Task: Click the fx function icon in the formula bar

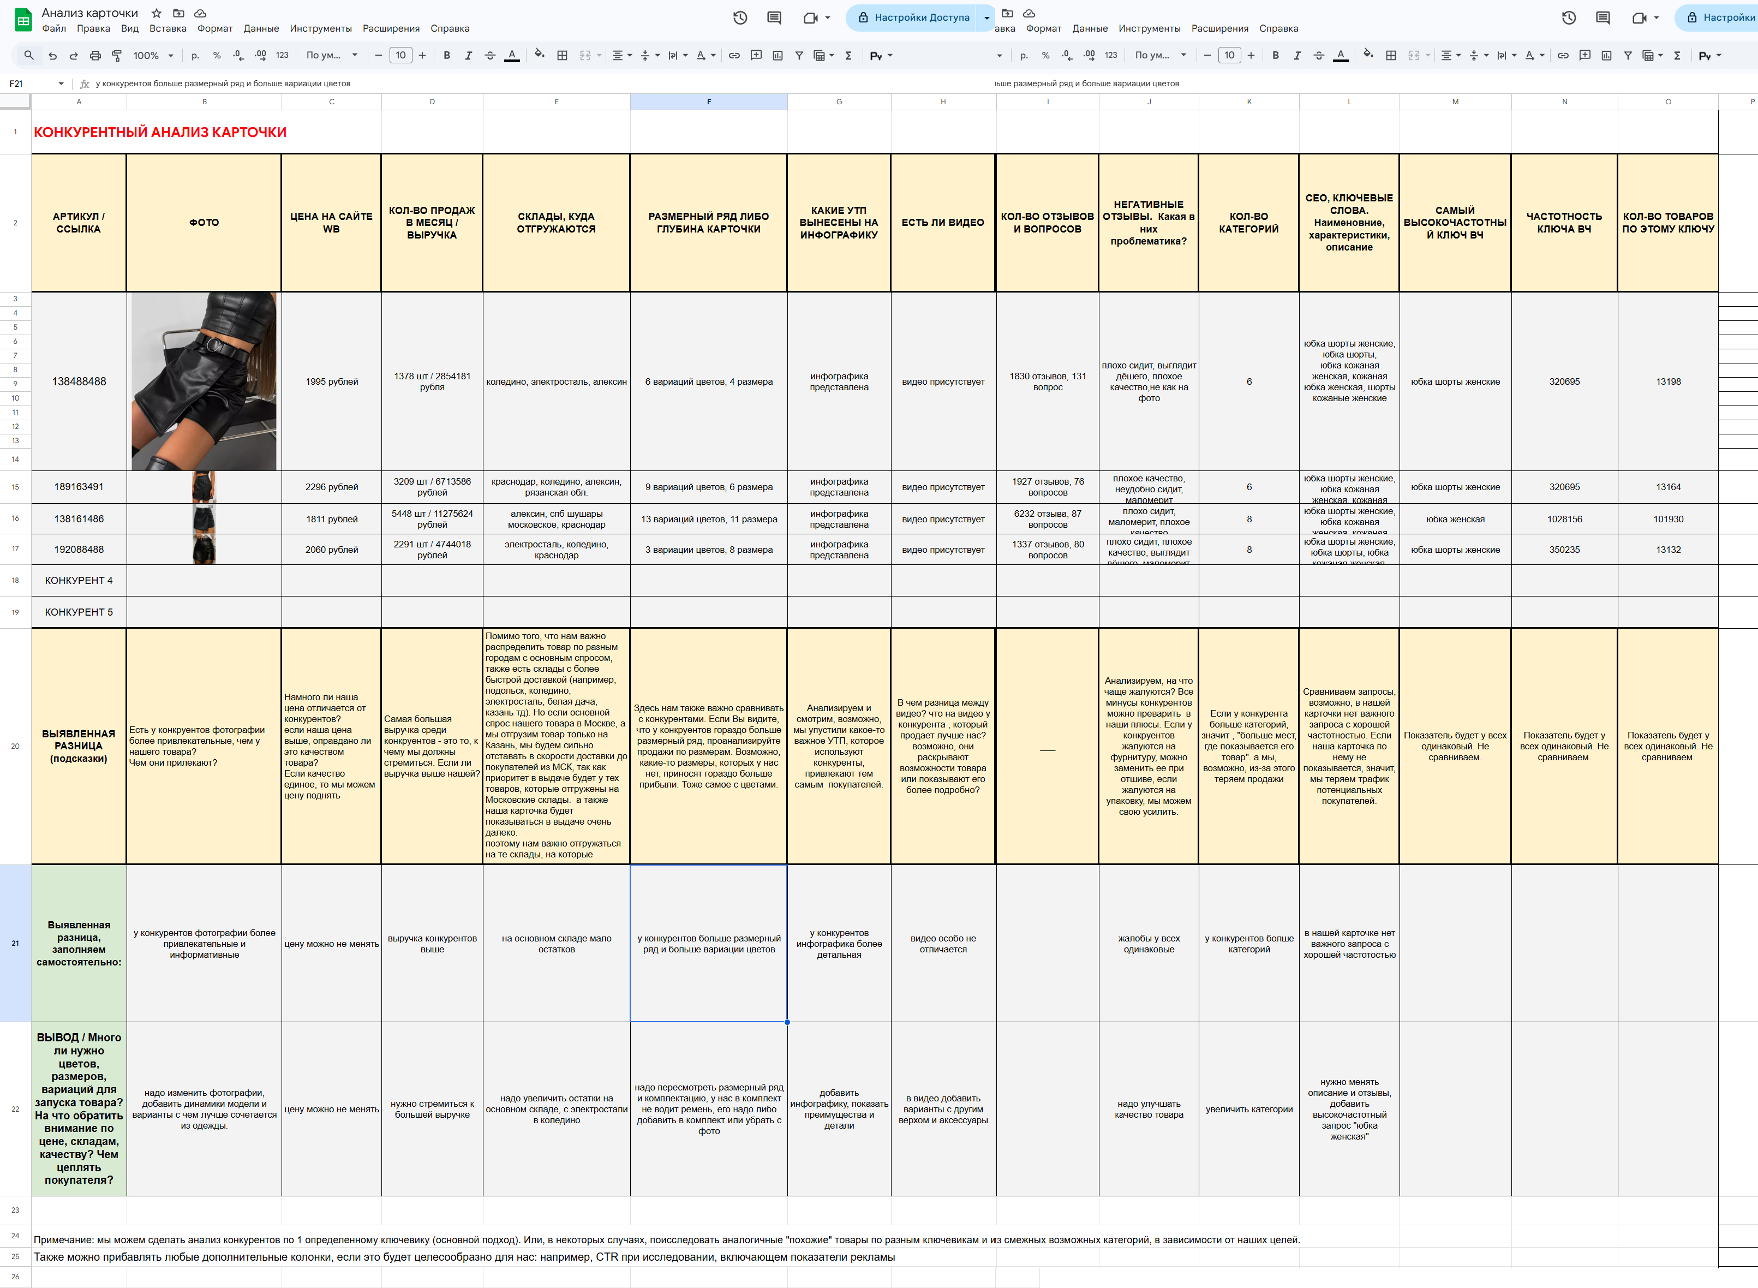Action: point(85,84)
